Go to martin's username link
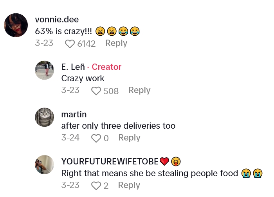274x197 pixels. (x=74, y=115)
